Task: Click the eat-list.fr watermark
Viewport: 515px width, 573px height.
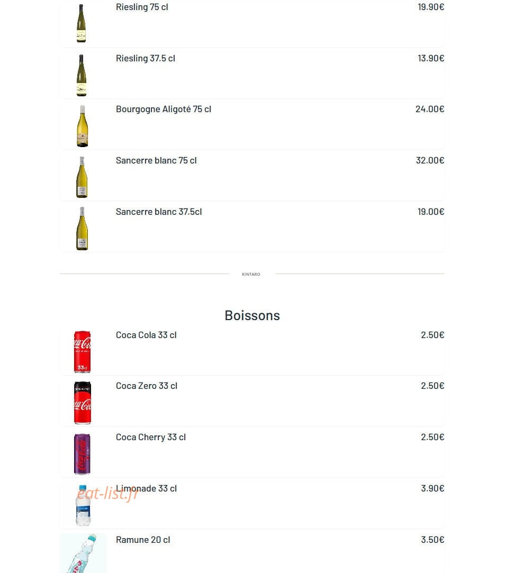Action: (x=108, y=493)
